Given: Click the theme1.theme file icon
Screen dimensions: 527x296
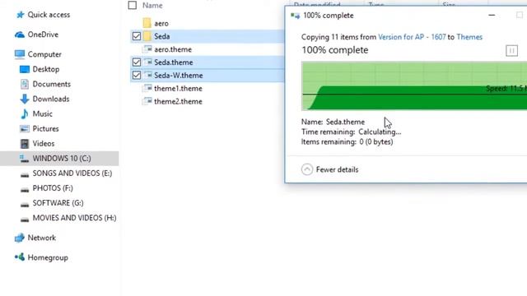Looking at the screenshot, I should pos(147,89).
